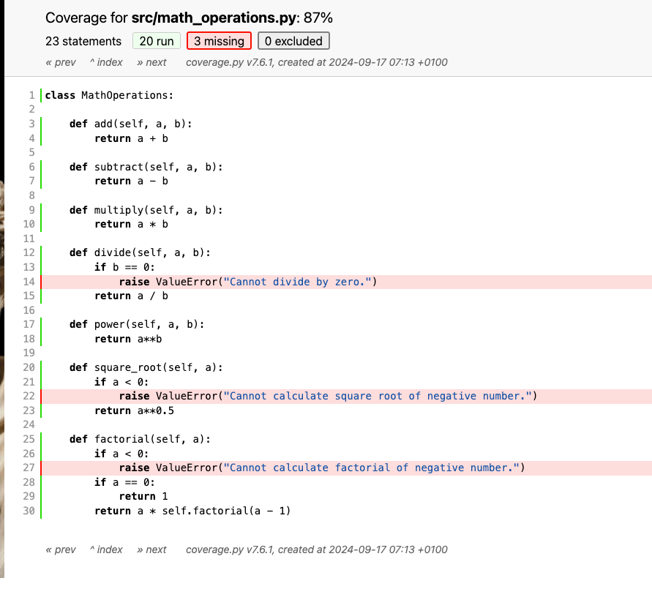This screenshot has height=589, width=652.
Task: Toggle the "20 run" filter button
Action: 156,42
